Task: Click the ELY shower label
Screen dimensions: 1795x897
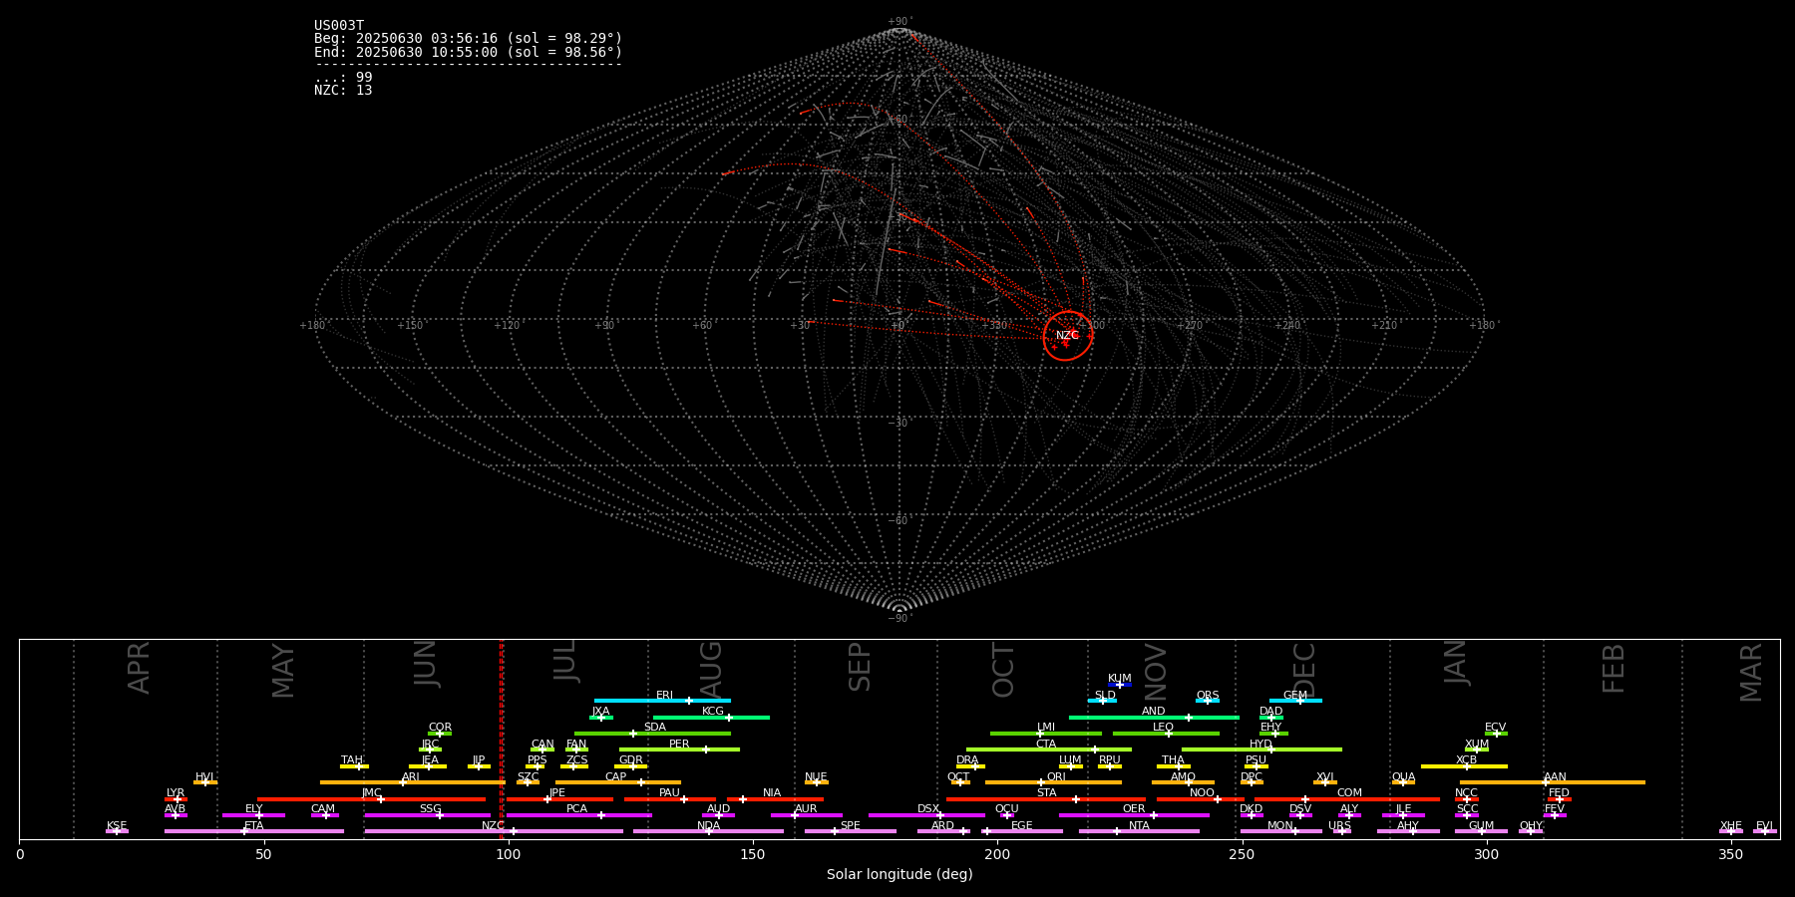Action: pos(254,809)
